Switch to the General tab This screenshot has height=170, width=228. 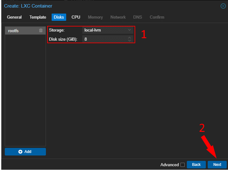pos(14,17)
